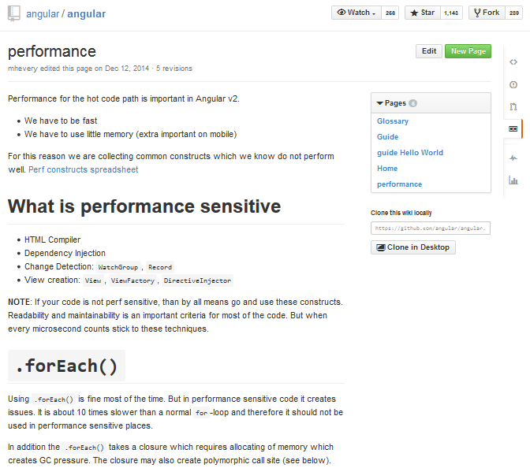Open the guide Hello World page
Image resolution: width=530 pixels, height=468 pixels.
click(x=409, y=153)
